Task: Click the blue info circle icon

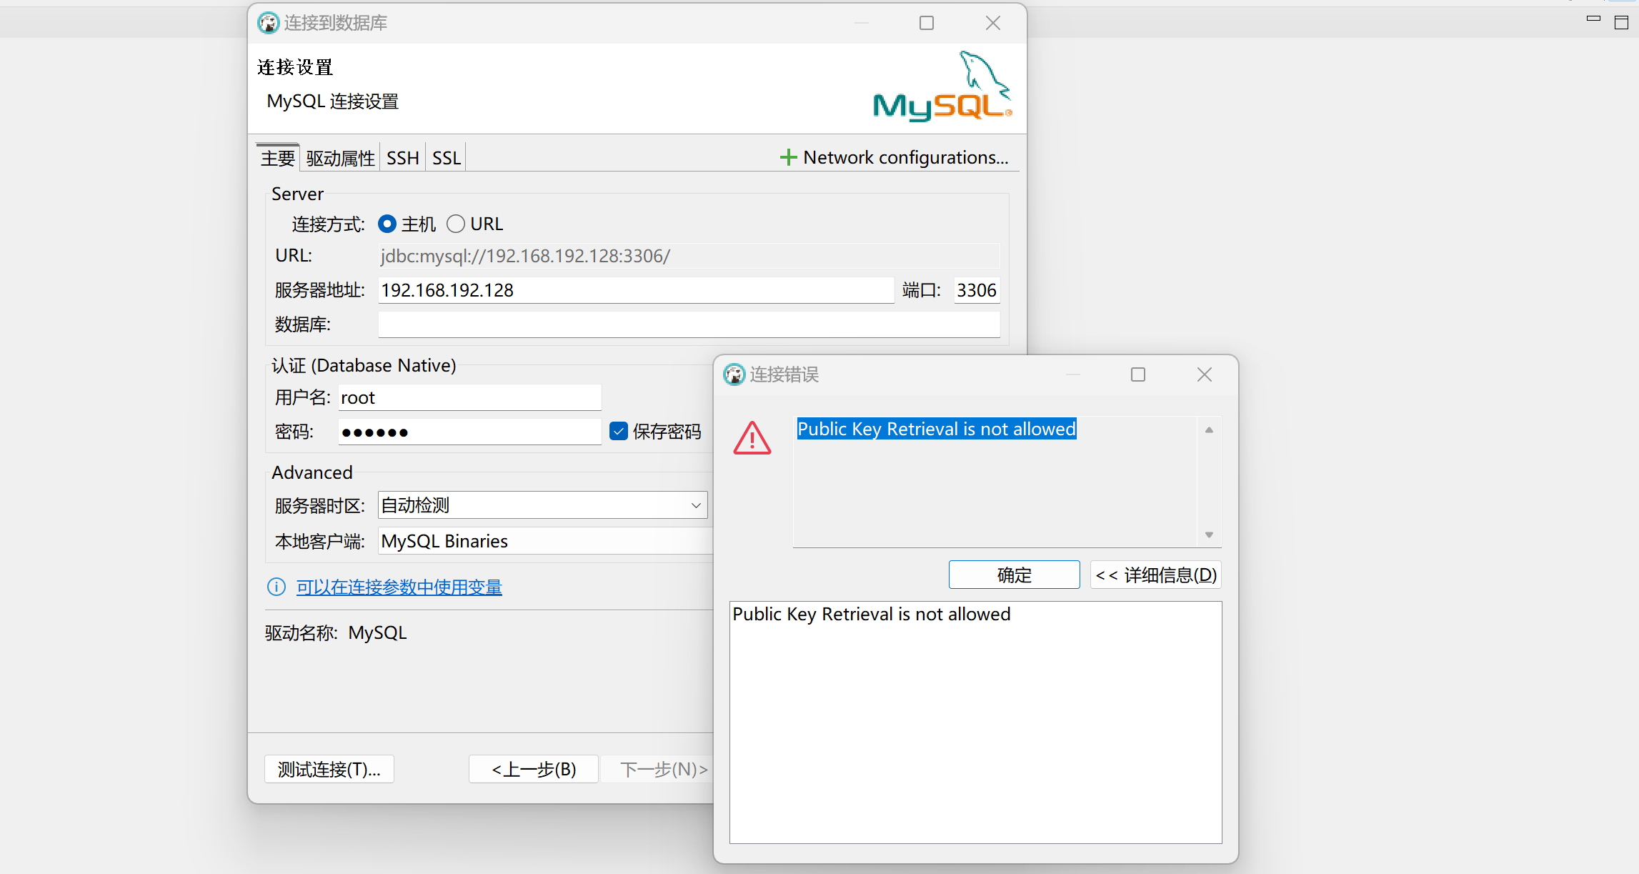Action: coord(276,587)
